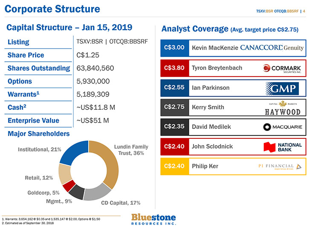Screen dimensions: 309x226
Task: Click the Haywood Capital Markets logo
Action: [283, 108]
